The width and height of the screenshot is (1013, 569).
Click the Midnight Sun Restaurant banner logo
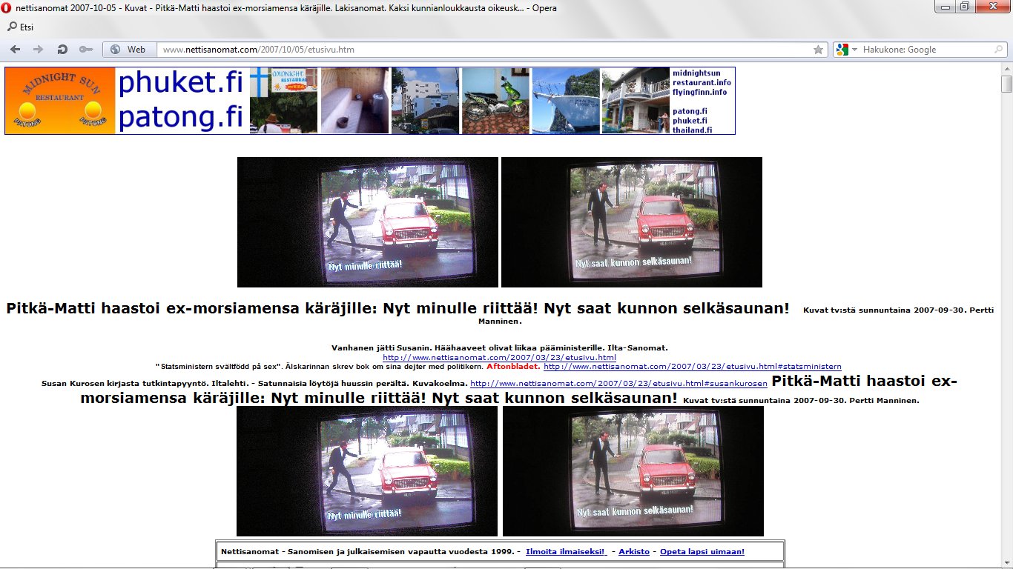click(x=60, y=101)
